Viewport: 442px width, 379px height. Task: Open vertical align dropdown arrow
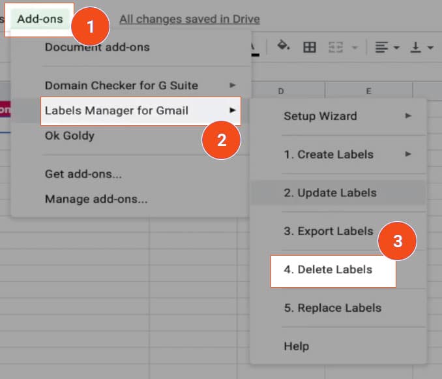point(430,48)
